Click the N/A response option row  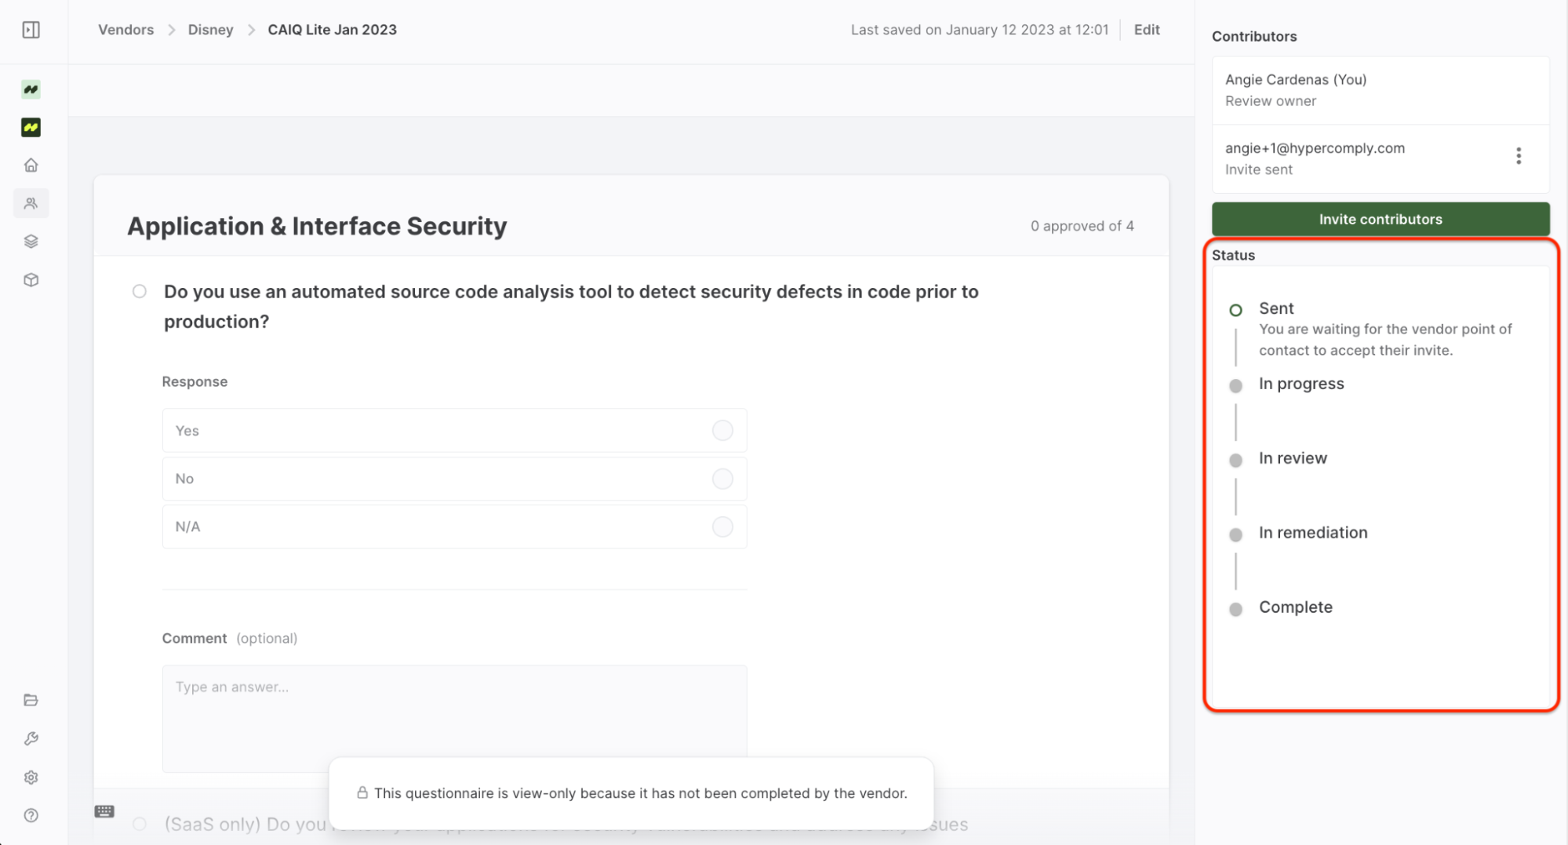pos(454,526)
